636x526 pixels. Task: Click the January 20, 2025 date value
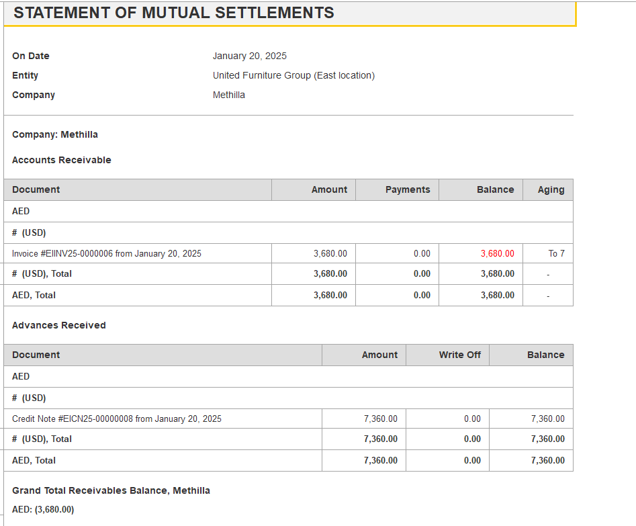pyautogui.click(x=249, y=56)
